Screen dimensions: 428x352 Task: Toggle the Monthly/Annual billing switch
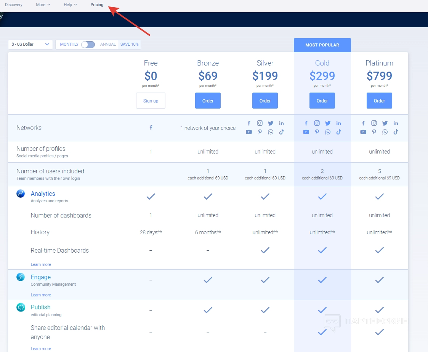(x=88, y=45)
